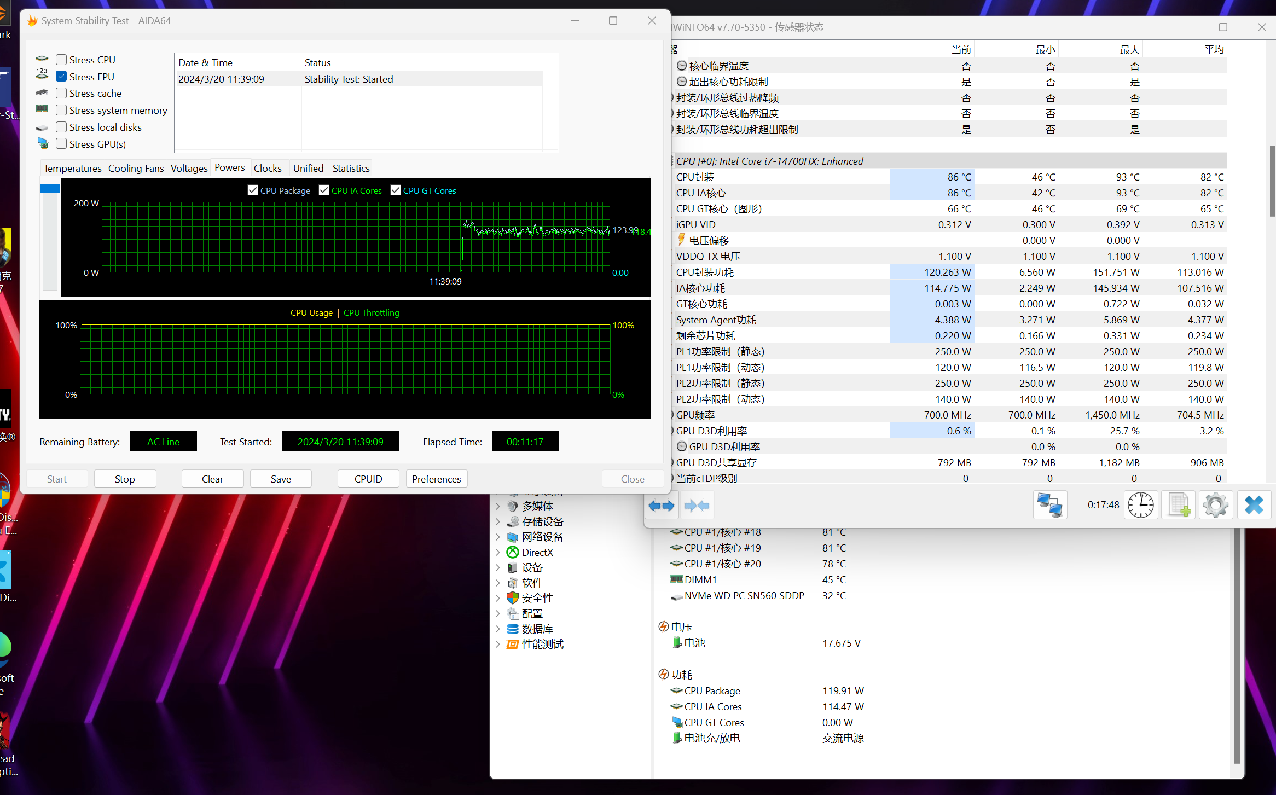Toggle CPU Package graph checkbox
Image resolution: width=1276 pixels, height=795 pixels.
click(x=253, y=190)
